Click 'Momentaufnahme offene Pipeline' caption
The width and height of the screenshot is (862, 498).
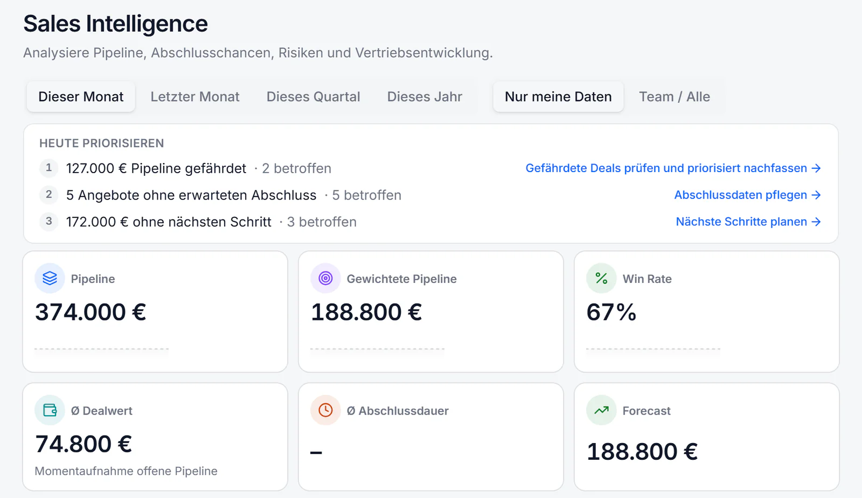pyautogui.click(x=126, y=471)
